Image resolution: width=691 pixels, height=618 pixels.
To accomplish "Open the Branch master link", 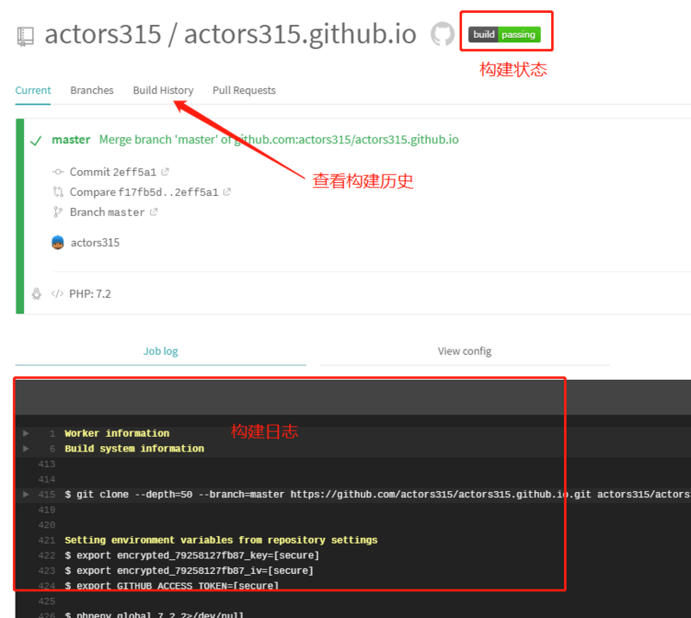I will tap(107, 212).
